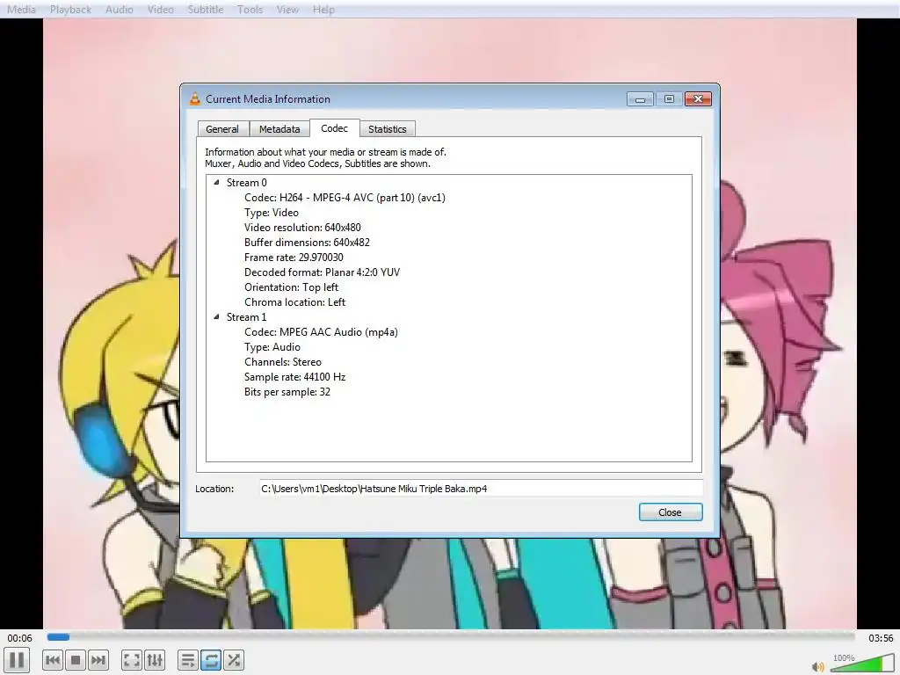Toggle fullscreen video mode
The width and height of the screenshot is (900, 675).
[132, 660]
